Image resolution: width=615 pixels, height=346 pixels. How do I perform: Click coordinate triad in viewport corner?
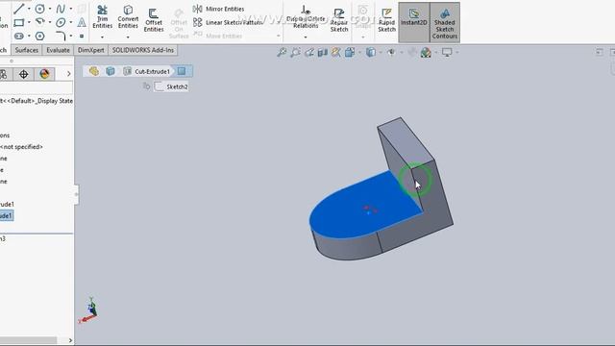tap(88, 310)
